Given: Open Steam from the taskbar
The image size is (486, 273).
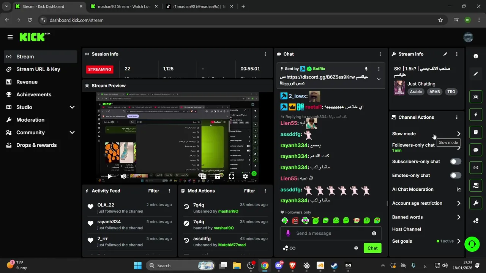Looking at the screenshot, I should coord(334,265).
